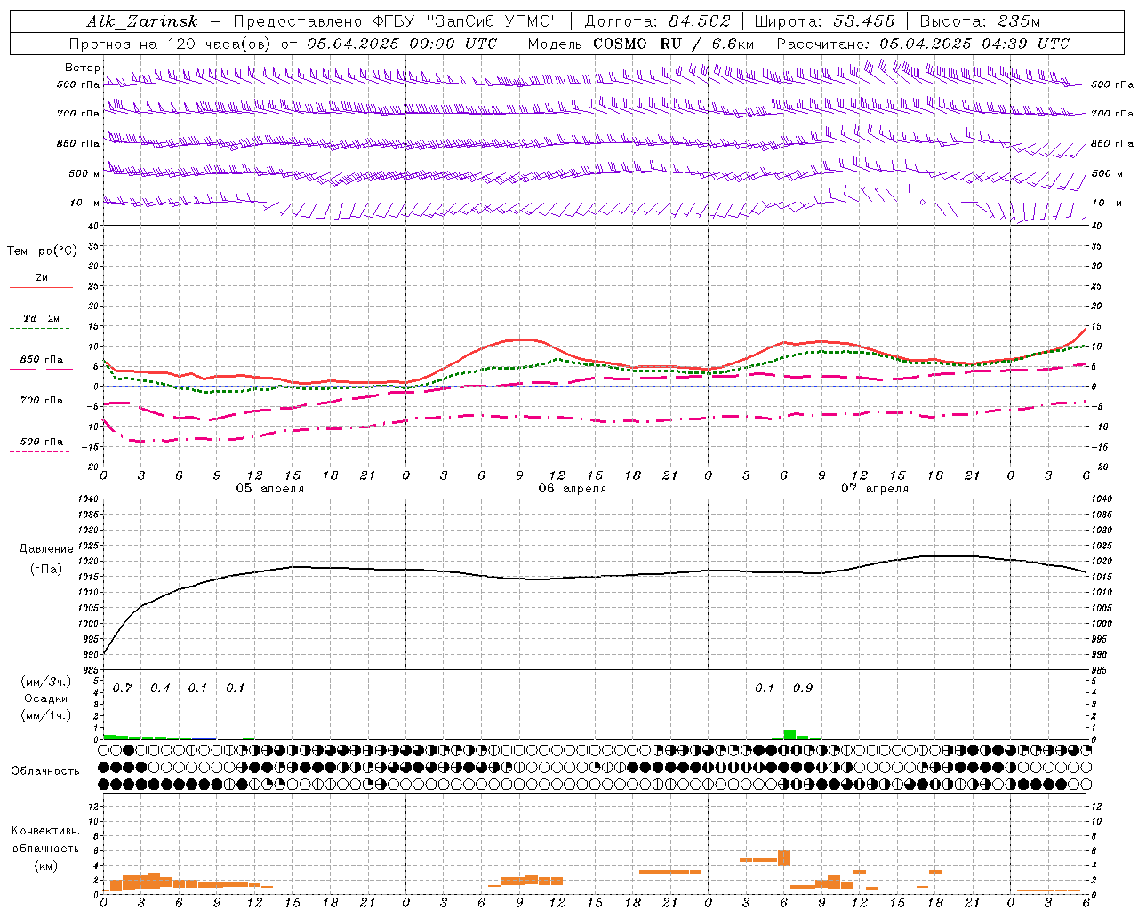The image size is (1138, 910).
Task: Click the tallest orange convective cloud bar
Action: click(783, 858)
